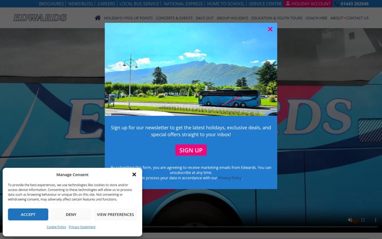Close the Manage Consent dialog
382x239 pixels.
[134, 174]
